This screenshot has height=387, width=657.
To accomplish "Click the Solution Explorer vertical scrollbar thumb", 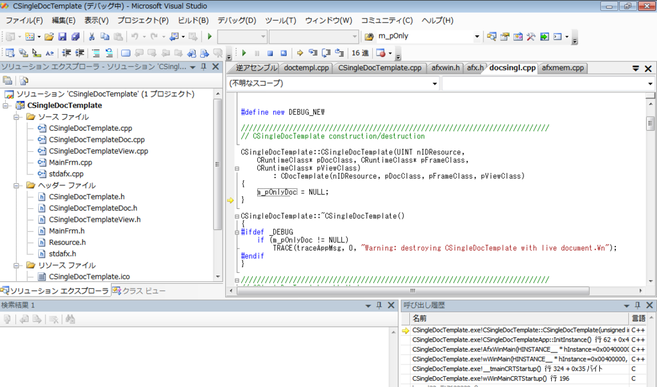I will coord(218,165).
